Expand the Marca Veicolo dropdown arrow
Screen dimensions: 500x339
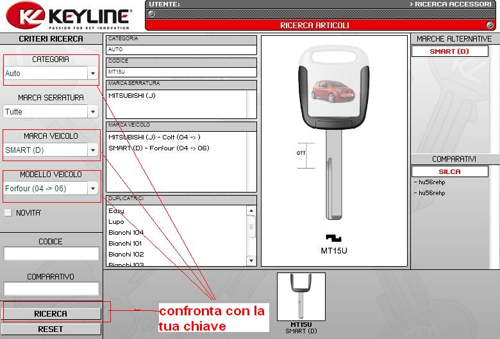pos(92,150)
